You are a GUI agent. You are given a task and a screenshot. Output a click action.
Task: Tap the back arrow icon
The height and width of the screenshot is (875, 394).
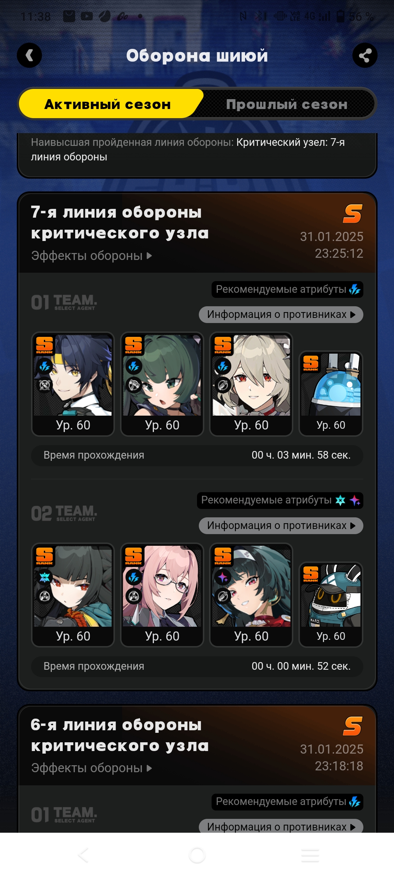tap(29, 55)
